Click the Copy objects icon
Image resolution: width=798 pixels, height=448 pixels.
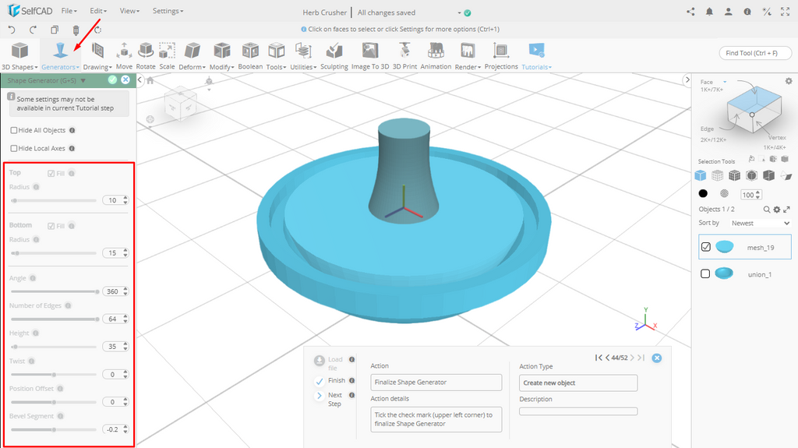click(x=55, y=30)
